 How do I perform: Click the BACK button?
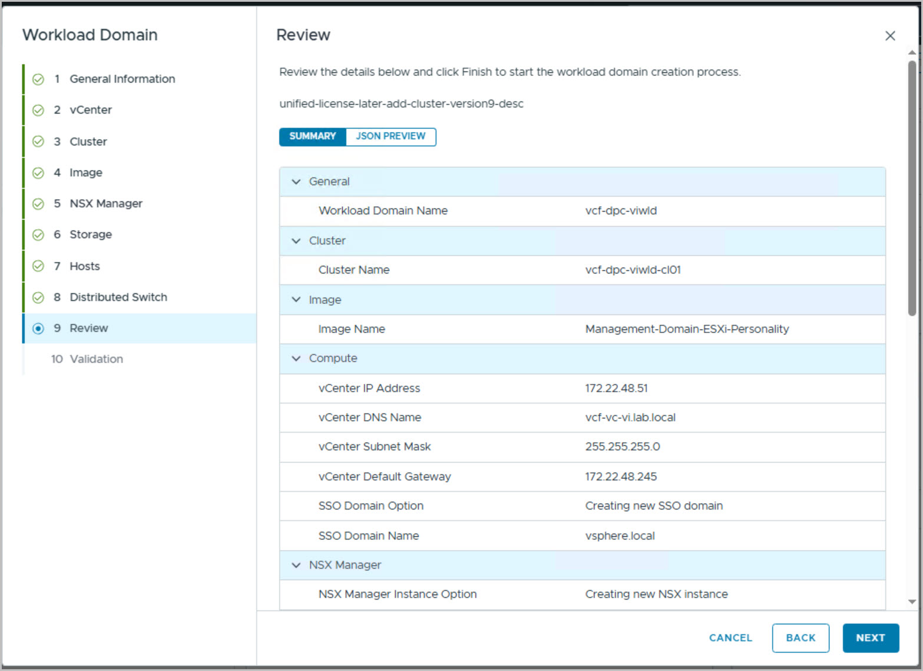800,638
